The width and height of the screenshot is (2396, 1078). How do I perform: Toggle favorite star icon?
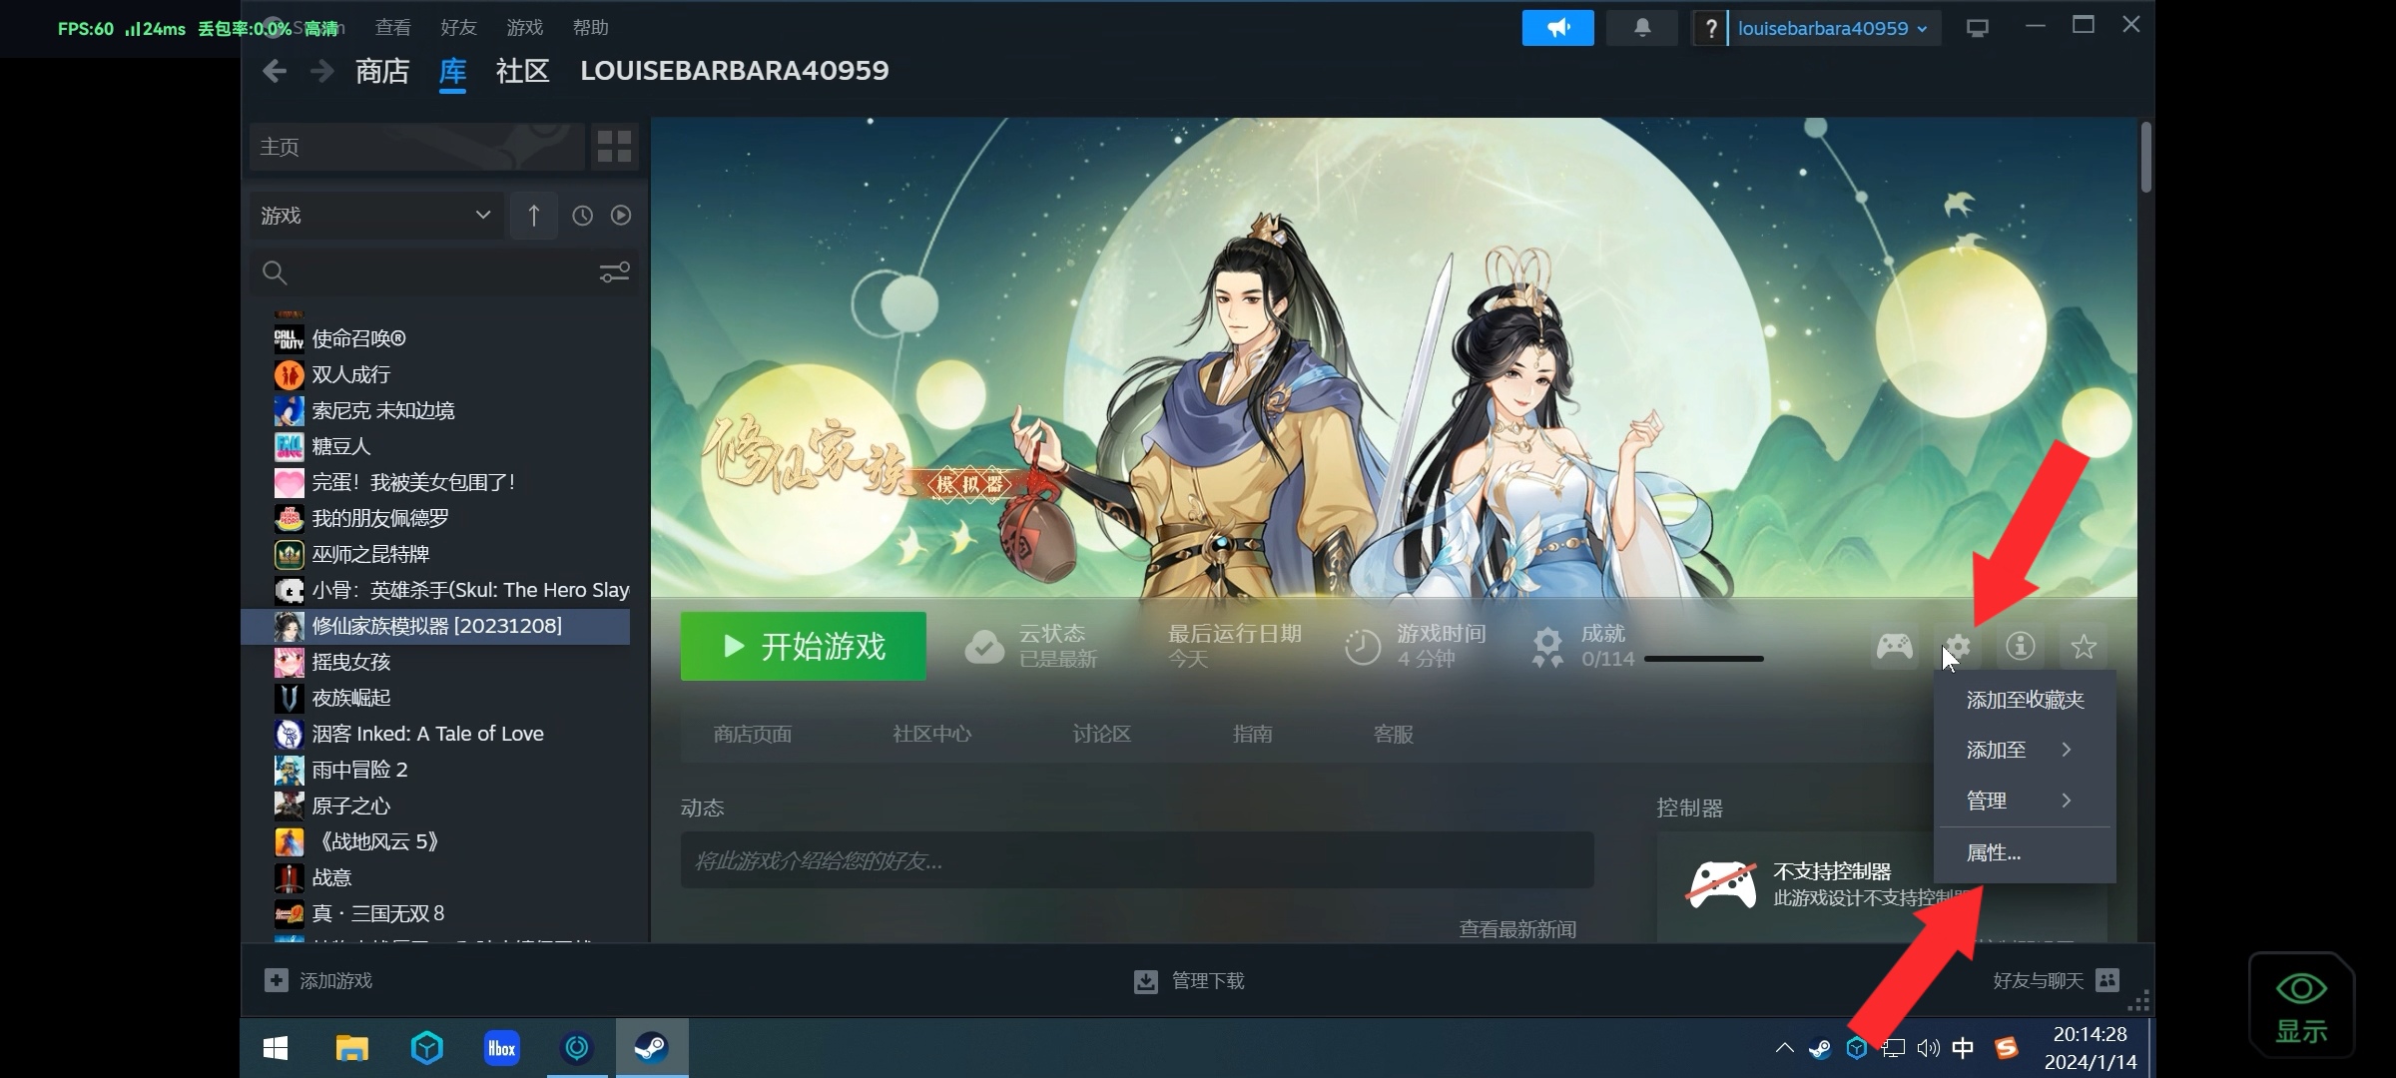[x=2084, y=647]
